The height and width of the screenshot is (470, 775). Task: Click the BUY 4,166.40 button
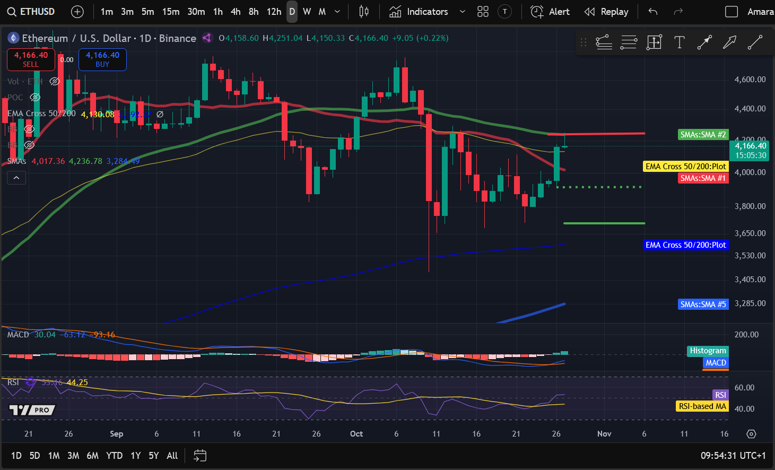click(102, 59)
